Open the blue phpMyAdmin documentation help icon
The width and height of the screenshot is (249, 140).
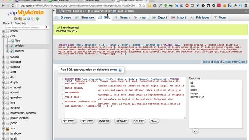click(28, 19)
